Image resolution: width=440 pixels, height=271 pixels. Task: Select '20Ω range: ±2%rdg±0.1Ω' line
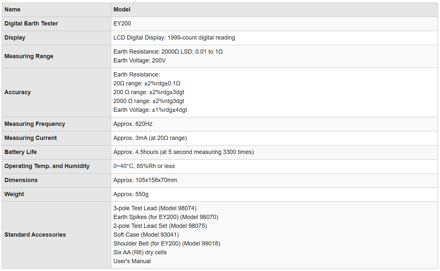[x=147, y=83]
